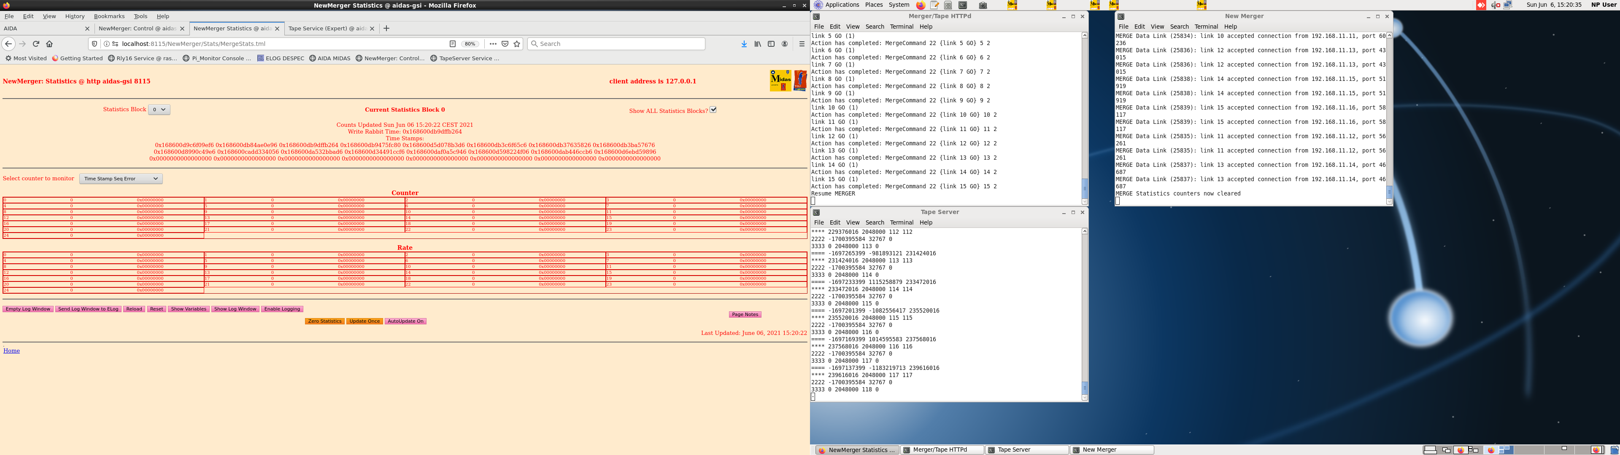Open Firefox hamburger application menu
Screen dimensions: 1620x455
pos(801,44)
